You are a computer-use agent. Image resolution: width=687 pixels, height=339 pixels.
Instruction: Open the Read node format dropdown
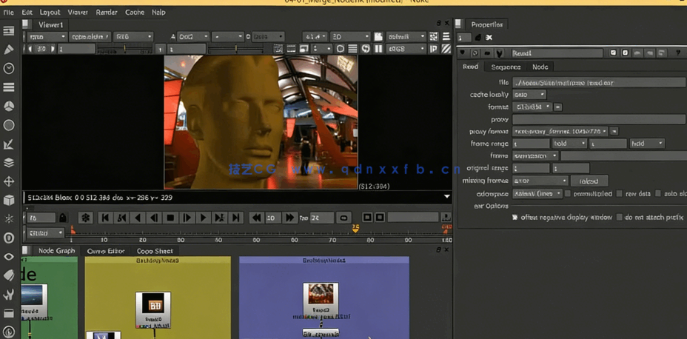click(x=532, y=107)
